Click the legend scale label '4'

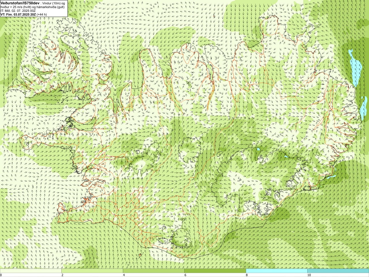tap(124, 275)
